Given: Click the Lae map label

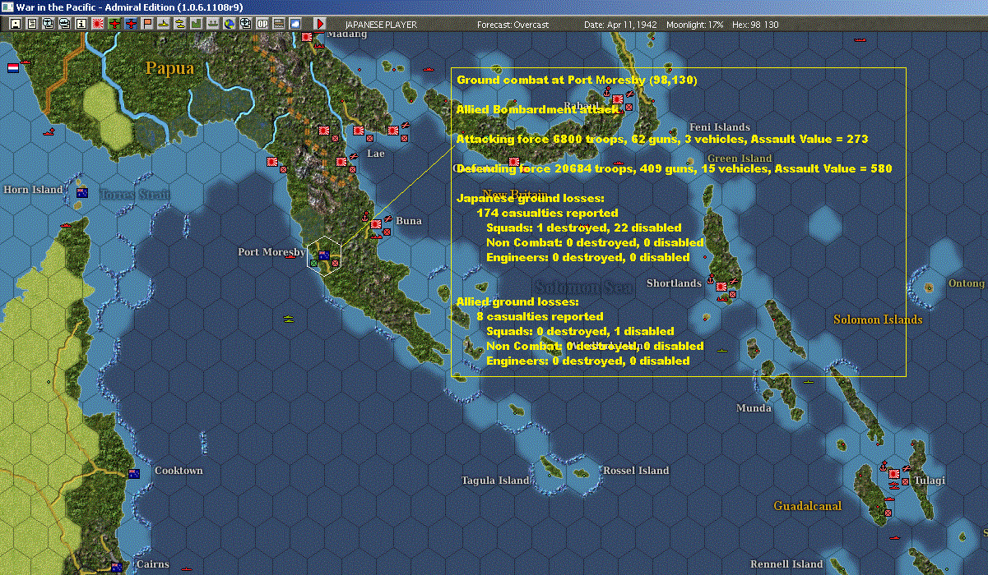Looking at the screenshot, I should click(376, 154).
